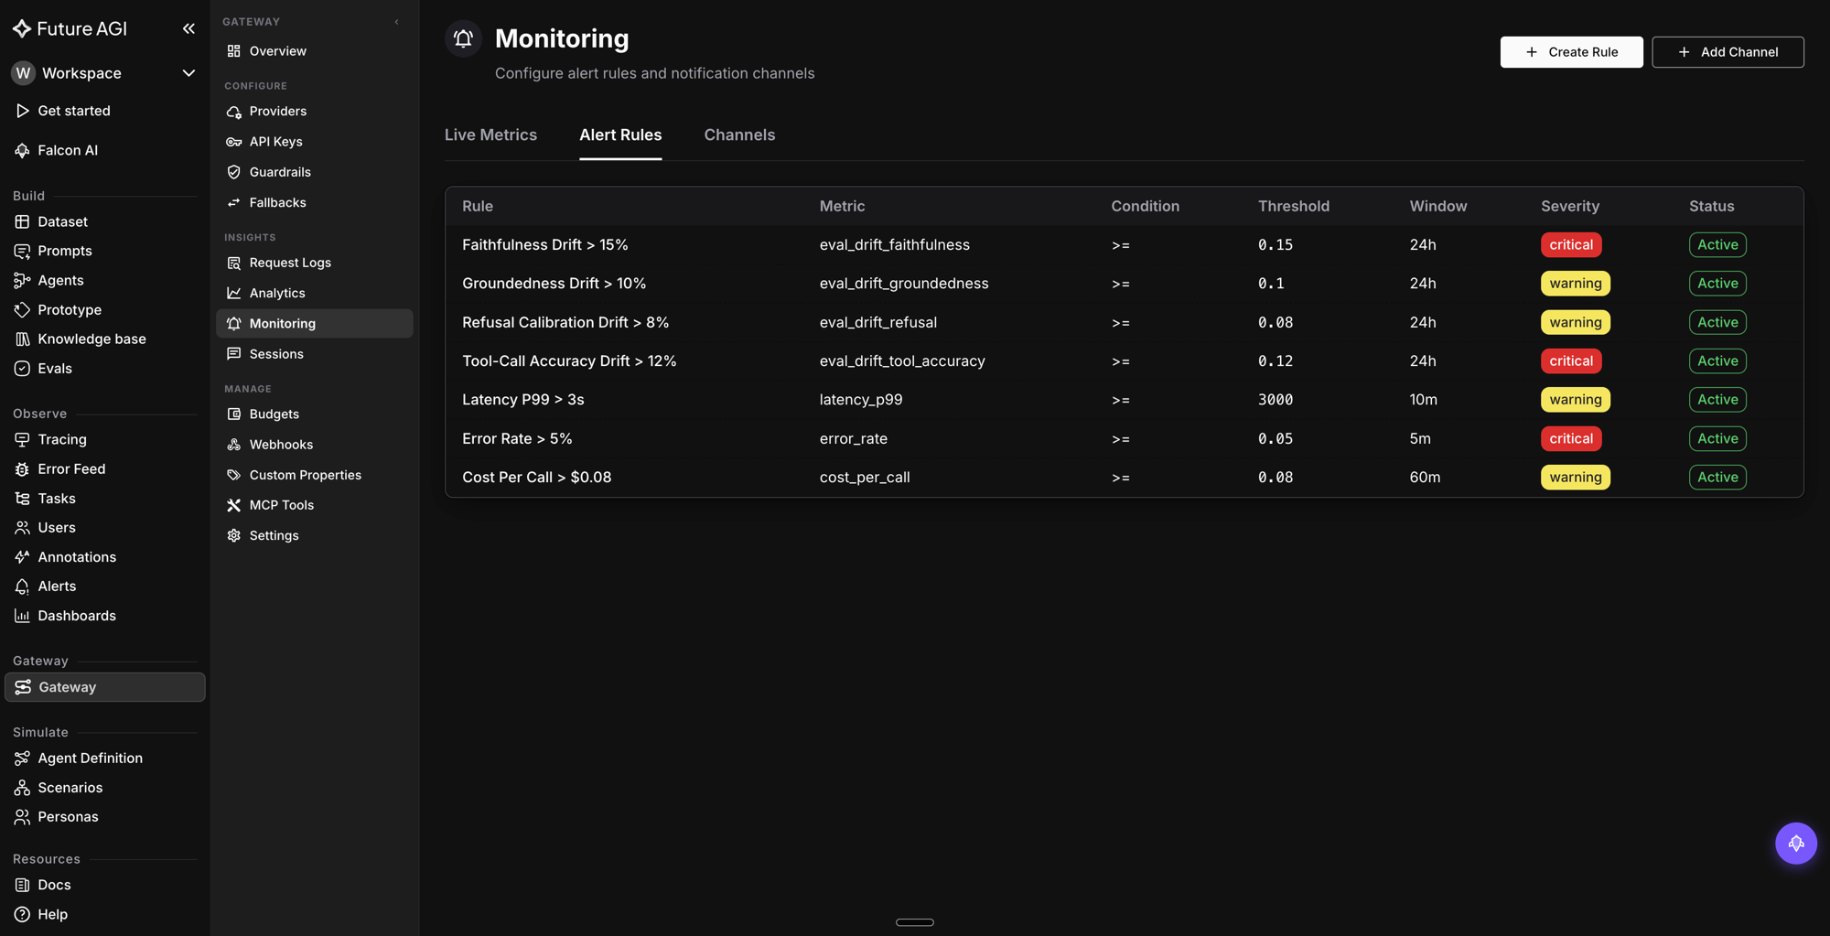Screen dimensions: 1830x936
Task: Click the warning badge for Groundedness Drift
Action: point(1575,284)
